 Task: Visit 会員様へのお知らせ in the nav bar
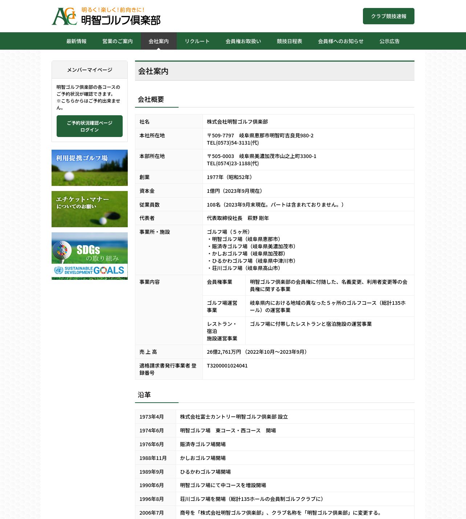pyautogui.click(x=340, y=41)
